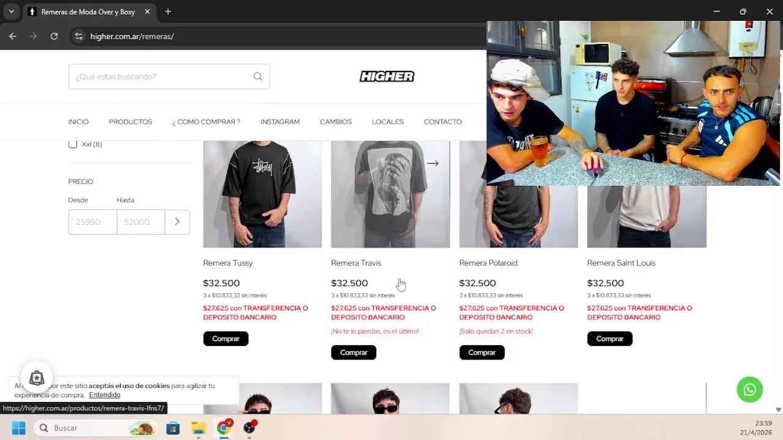This screenshot has width=783, height=440.
Task: Open the PRODUCTOS menu item
Action: [x=130, y=122]
